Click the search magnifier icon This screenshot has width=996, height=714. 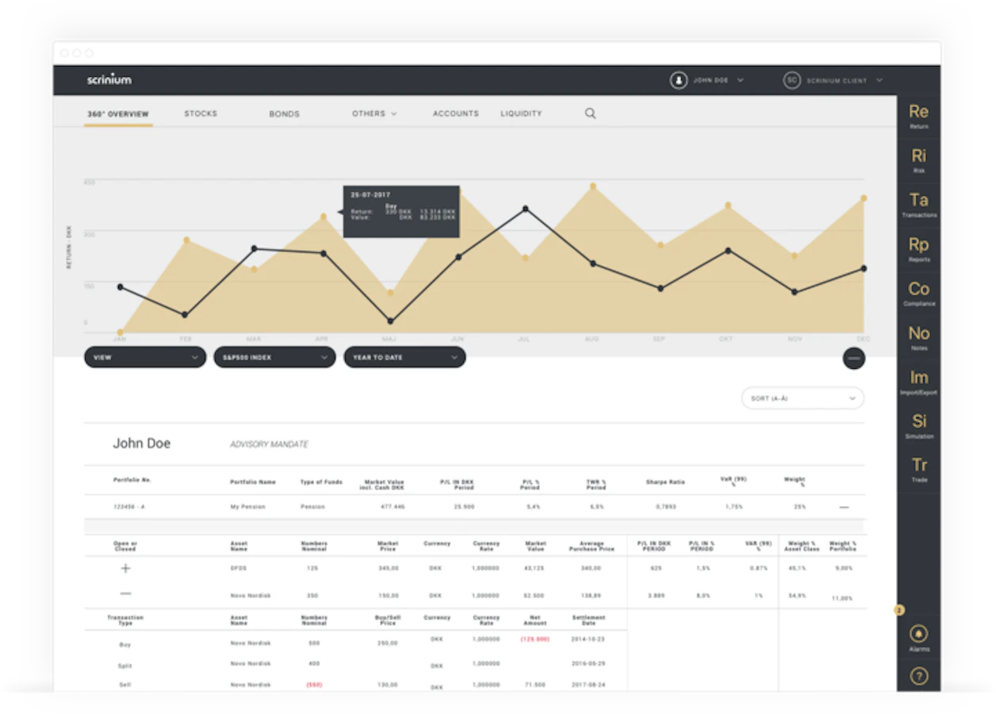590,113
